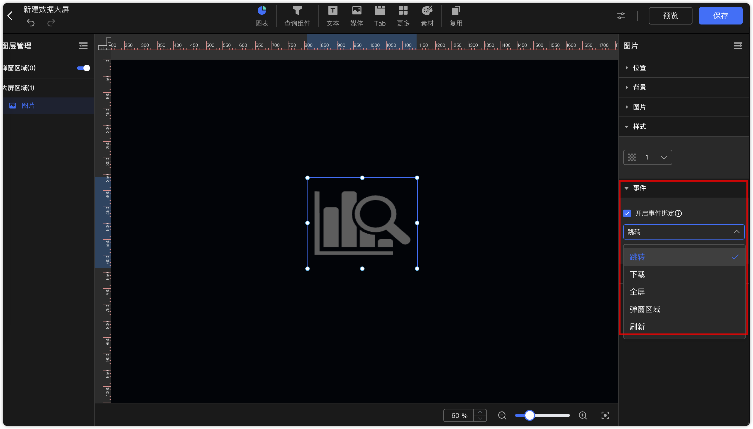
Task: Close the 跳转 event type dropdown
Action: pyautogui.click(x=684, y=232)
